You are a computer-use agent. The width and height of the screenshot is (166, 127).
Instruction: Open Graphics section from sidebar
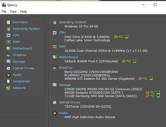[x=20, y=55]
